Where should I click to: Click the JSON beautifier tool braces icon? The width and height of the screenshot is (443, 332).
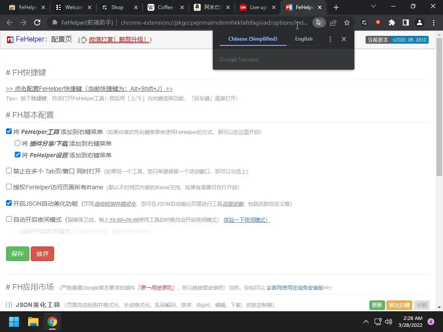coord(9,305)
